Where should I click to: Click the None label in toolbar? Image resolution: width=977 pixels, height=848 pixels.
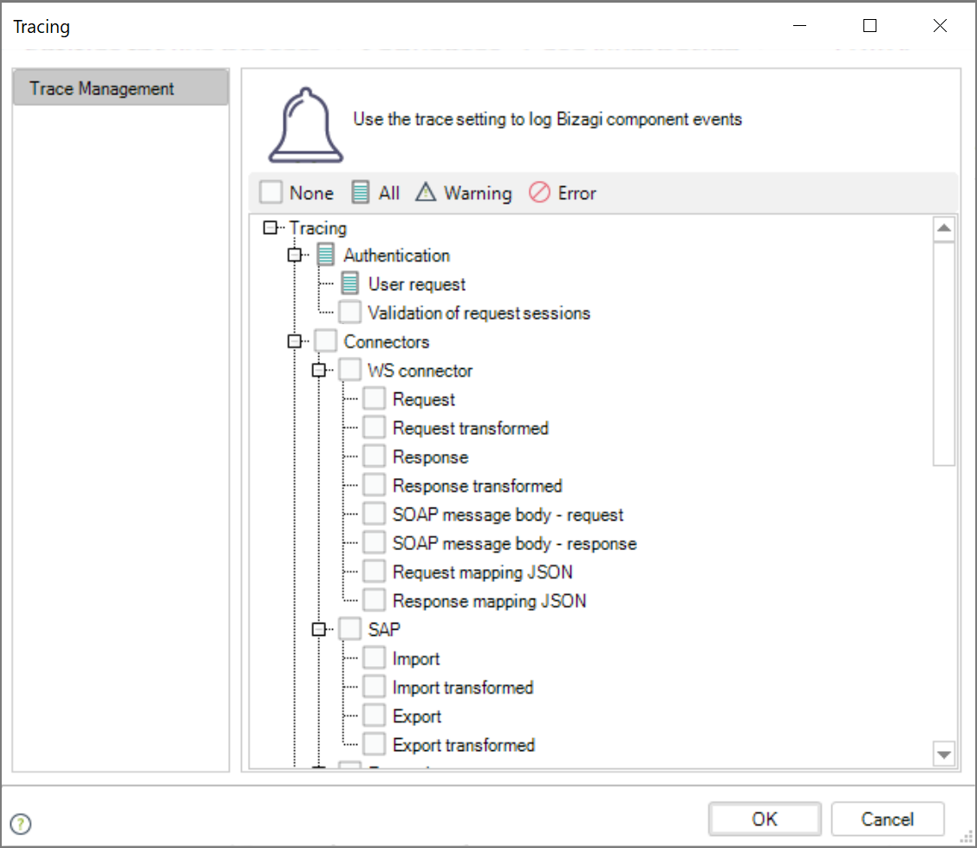311,193
